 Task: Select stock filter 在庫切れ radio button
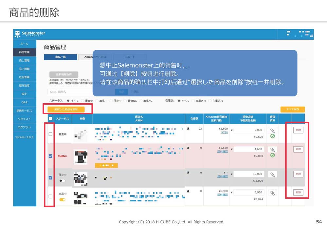coord(210,101)
